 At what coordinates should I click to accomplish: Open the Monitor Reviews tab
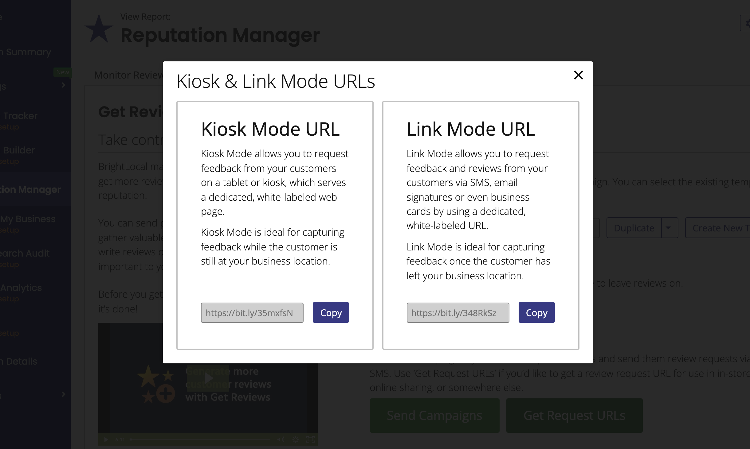pos(128,75)
